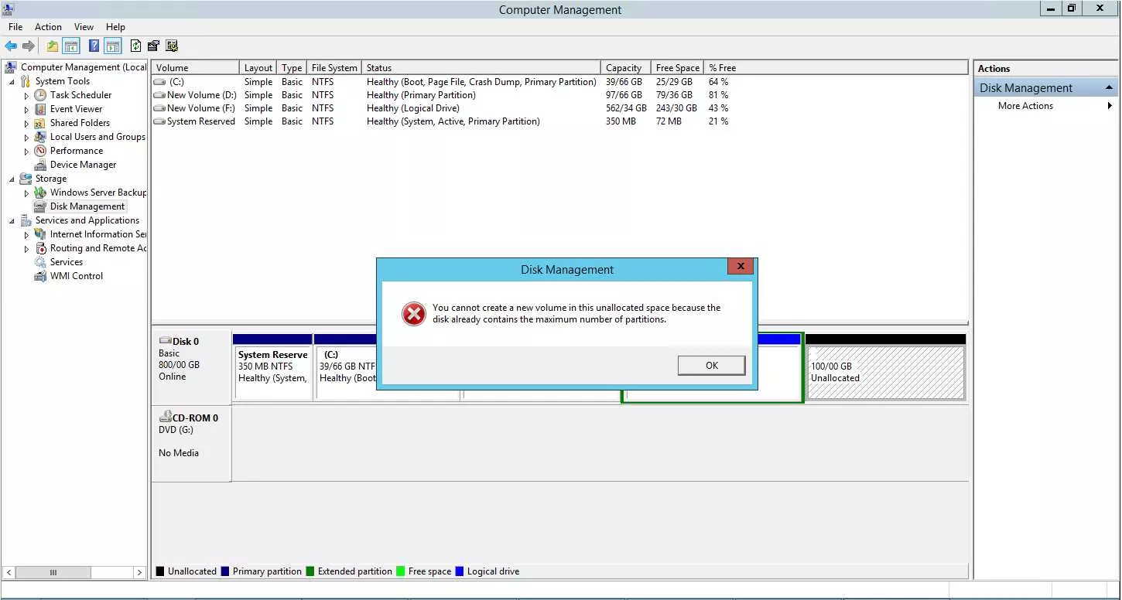Toggle the Show/Hide Action Pane toolbar icon
Viewport: 1122px width, 600px height.
click(x=113, y=46)
